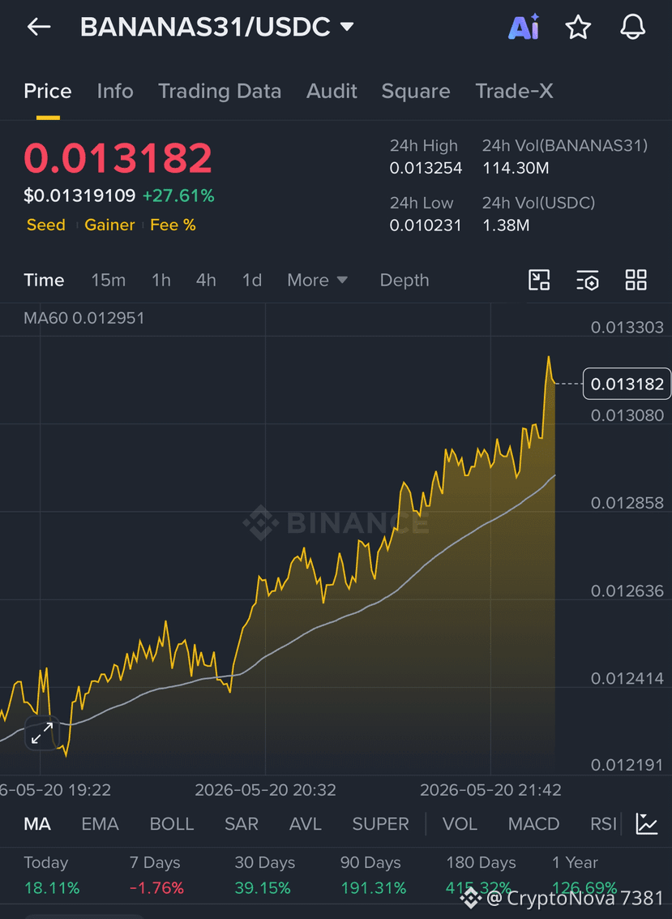Tap the Seed tag
Screen dimensions: 672x919
point(45,225)
